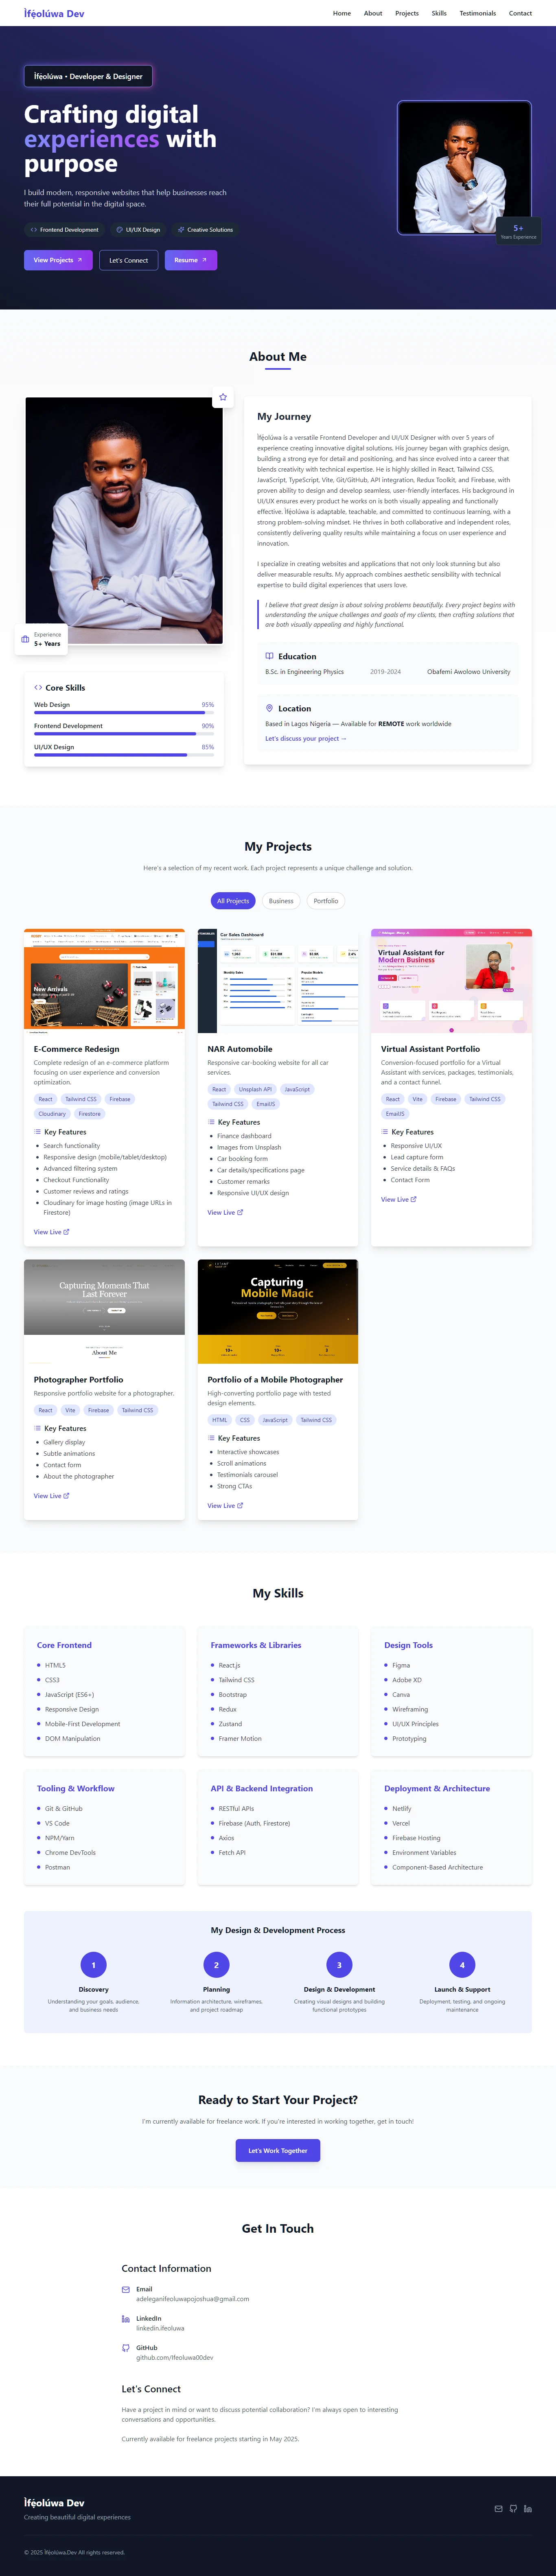Navigate to Projects in the top menu
556x2576 pixels.
coord(407,13)
